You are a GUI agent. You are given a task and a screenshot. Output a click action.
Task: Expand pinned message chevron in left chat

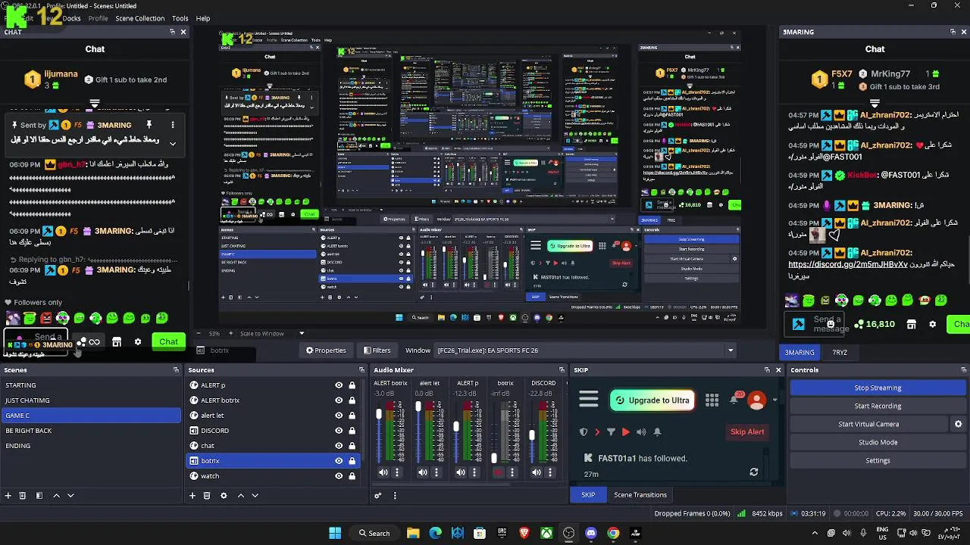173,143
